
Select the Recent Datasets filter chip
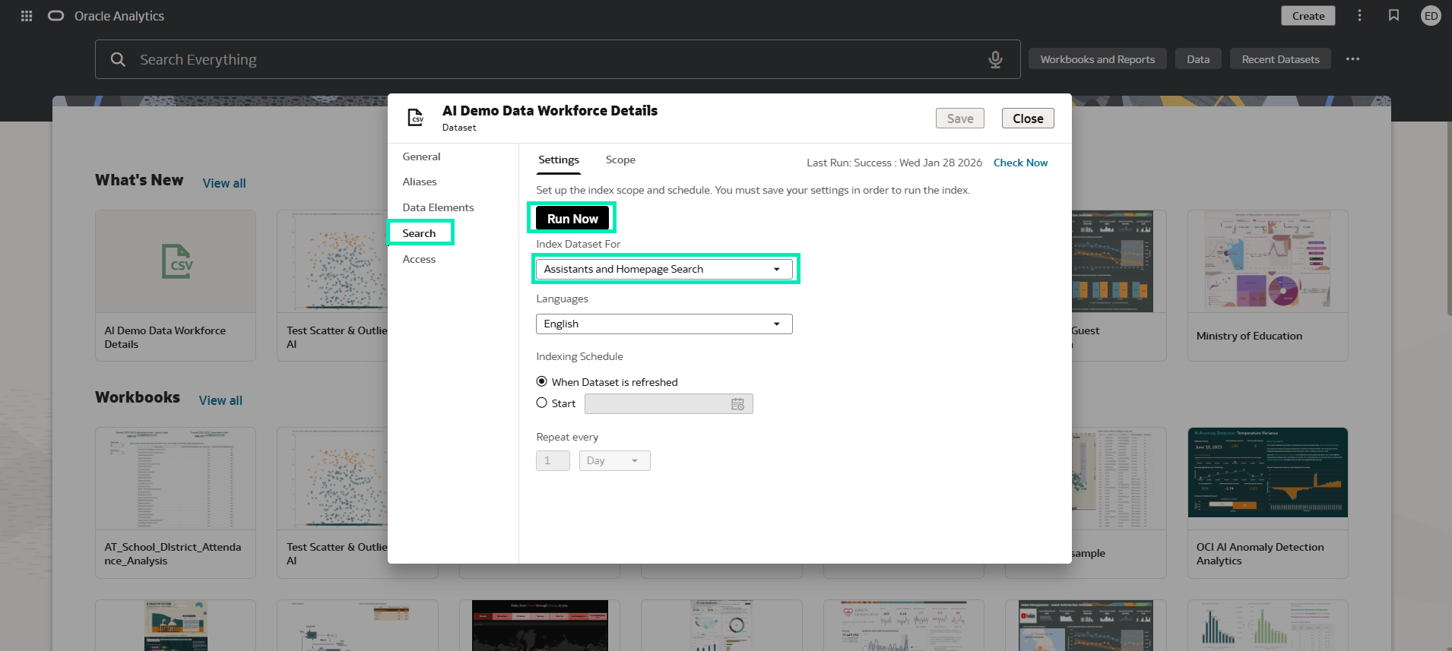coord(1280,59)
